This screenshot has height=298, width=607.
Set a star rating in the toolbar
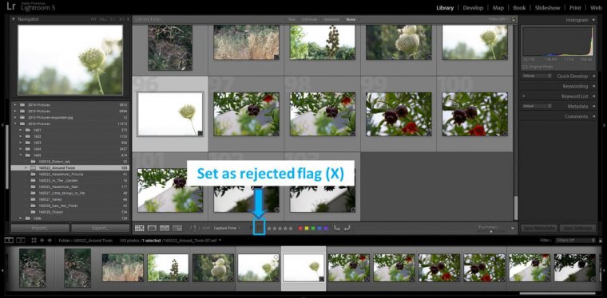pos(280,228)
